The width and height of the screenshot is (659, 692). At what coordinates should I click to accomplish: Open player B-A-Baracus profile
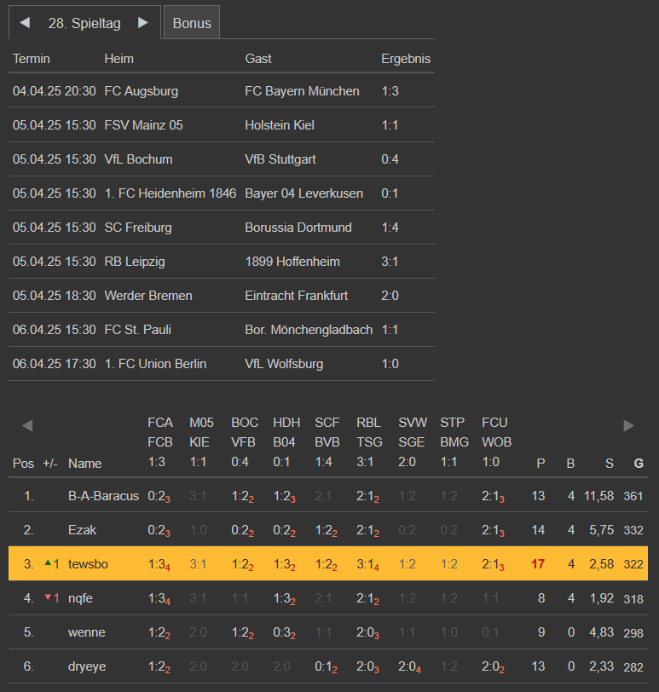[x=103, y=496]
